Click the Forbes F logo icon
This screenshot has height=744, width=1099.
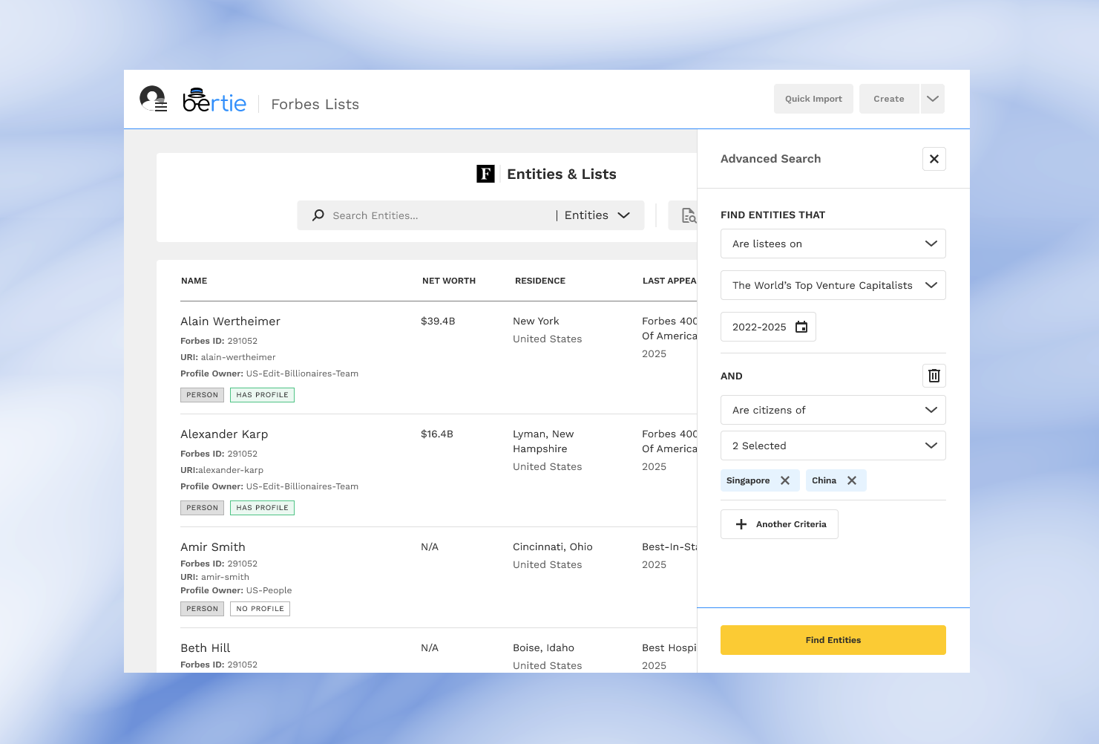click(485, 174)
